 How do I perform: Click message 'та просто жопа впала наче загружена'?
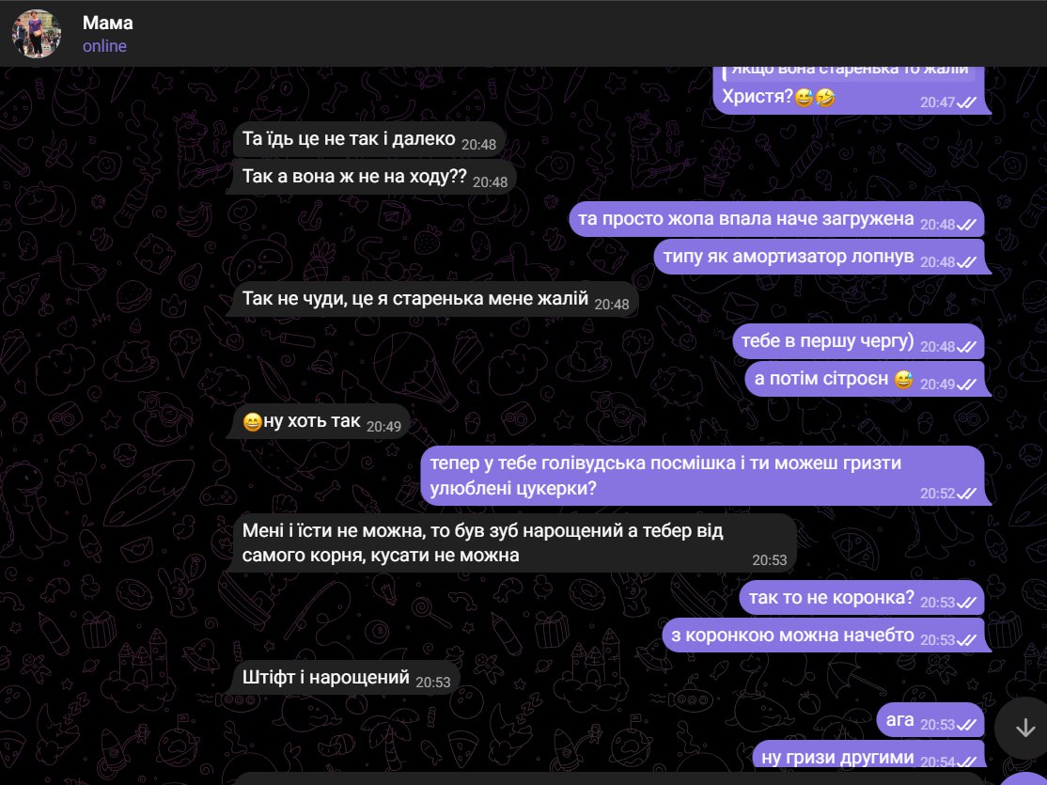click(x=776, y=219)
